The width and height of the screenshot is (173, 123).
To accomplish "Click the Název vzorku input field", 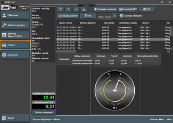I will pyautogui.click(x=105, y=17).
